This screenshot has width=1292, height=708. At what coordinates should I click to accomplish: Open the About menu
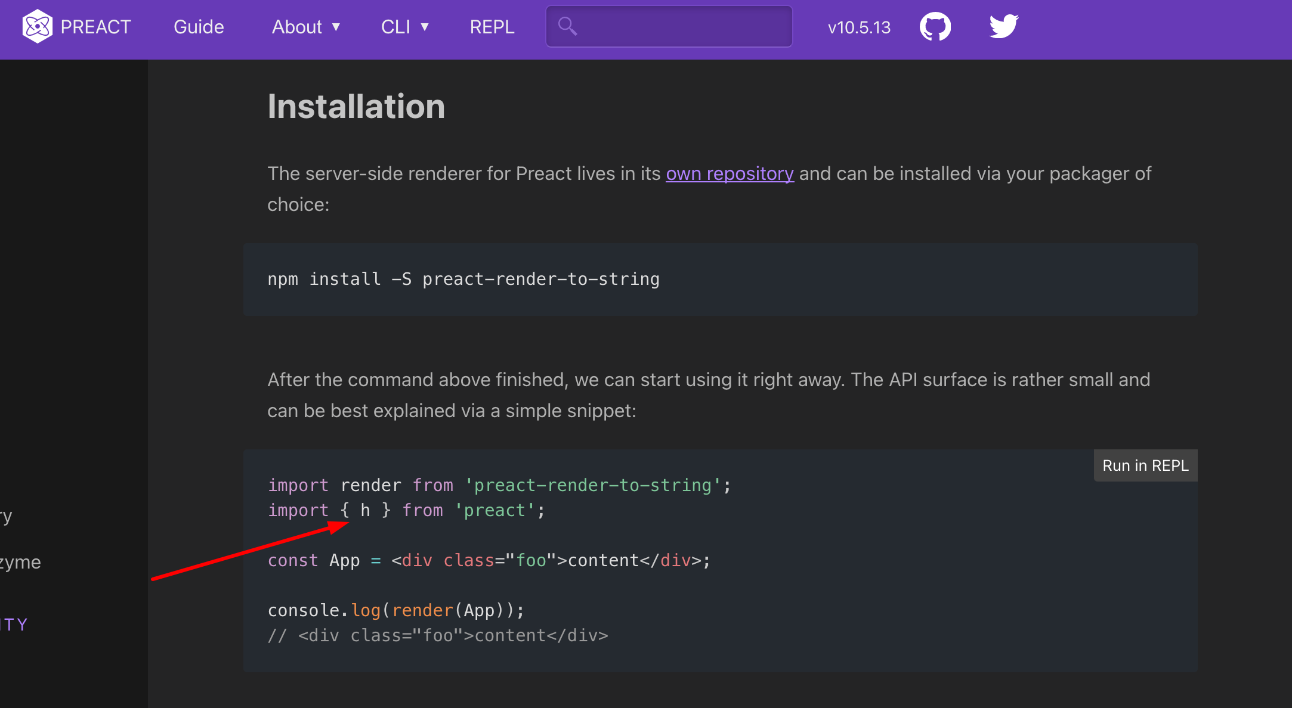pyautogui.click(x=297, y=27)
